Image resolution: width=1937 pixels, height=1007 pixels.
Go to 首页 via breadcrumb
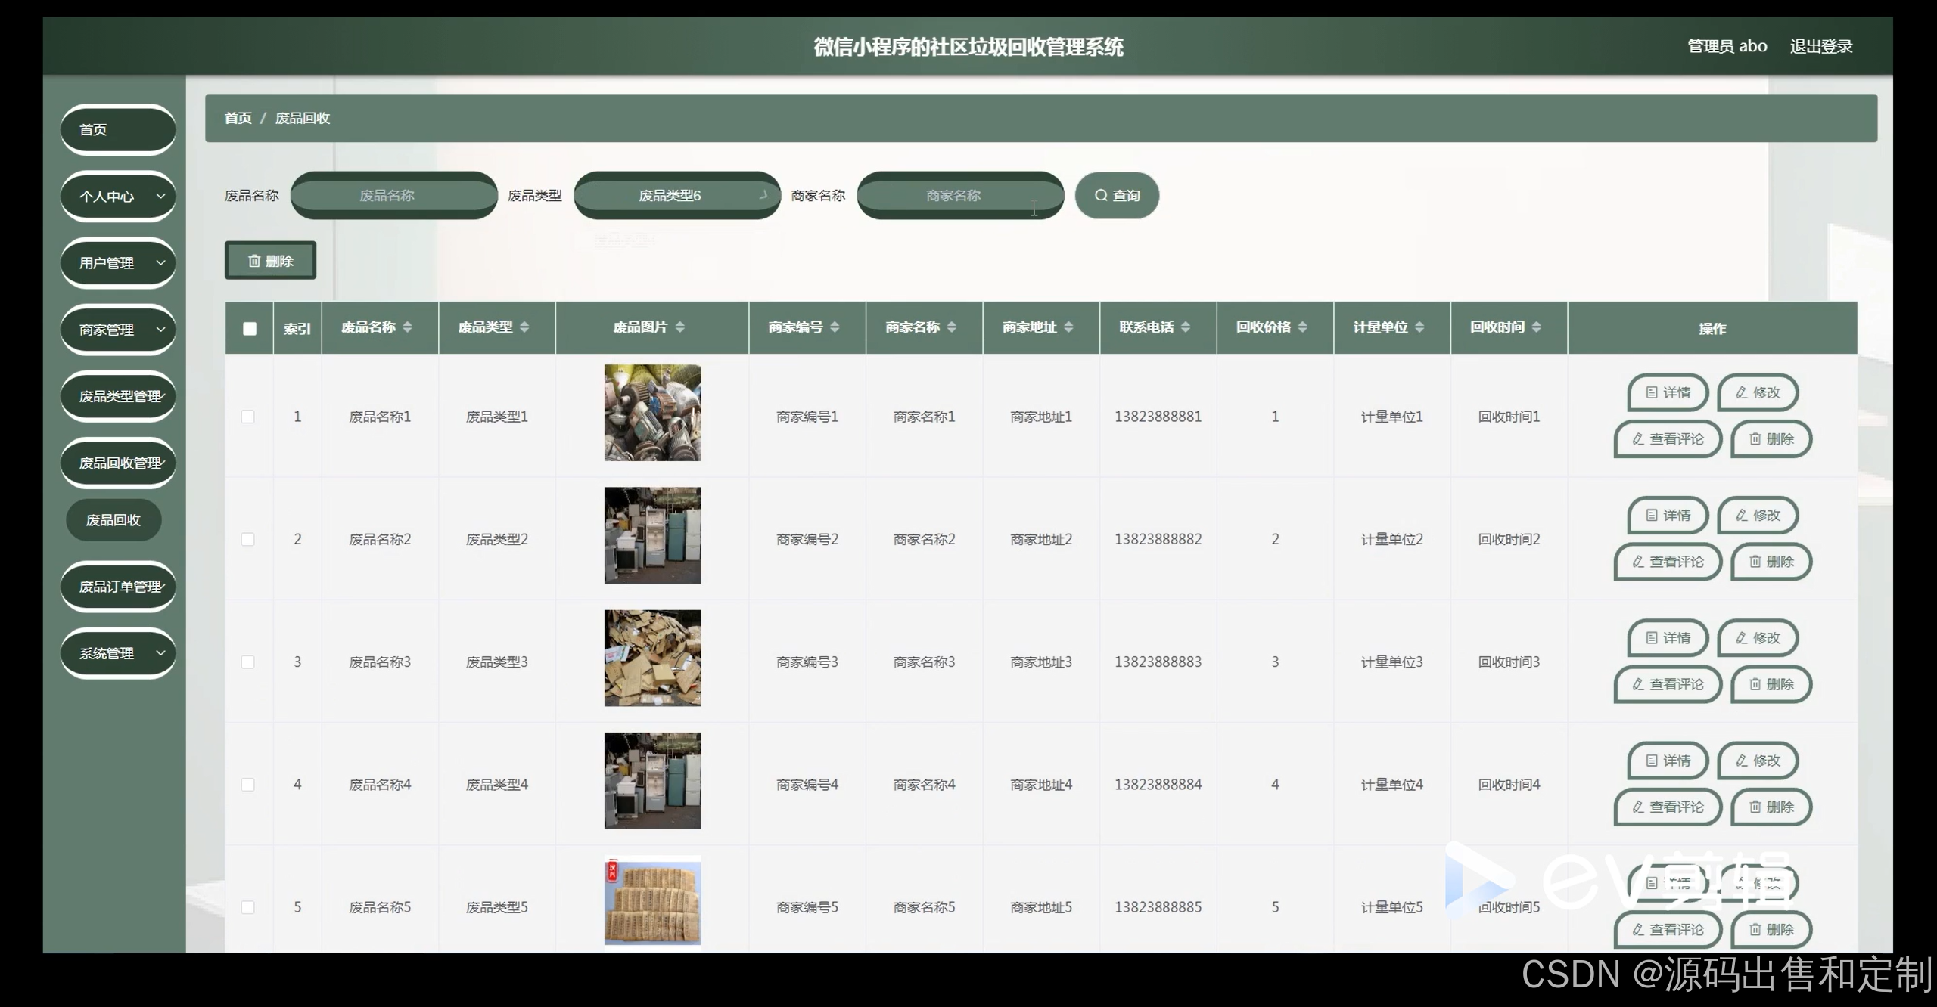pos(238,118)
